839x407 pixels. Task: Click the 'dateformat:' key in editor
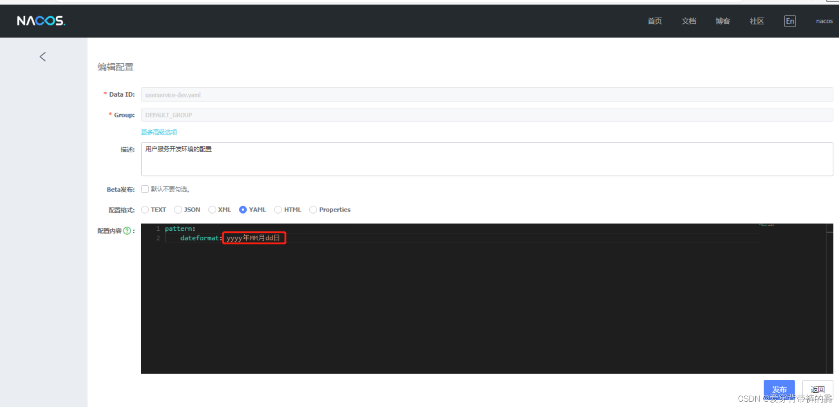pos(201,238)
